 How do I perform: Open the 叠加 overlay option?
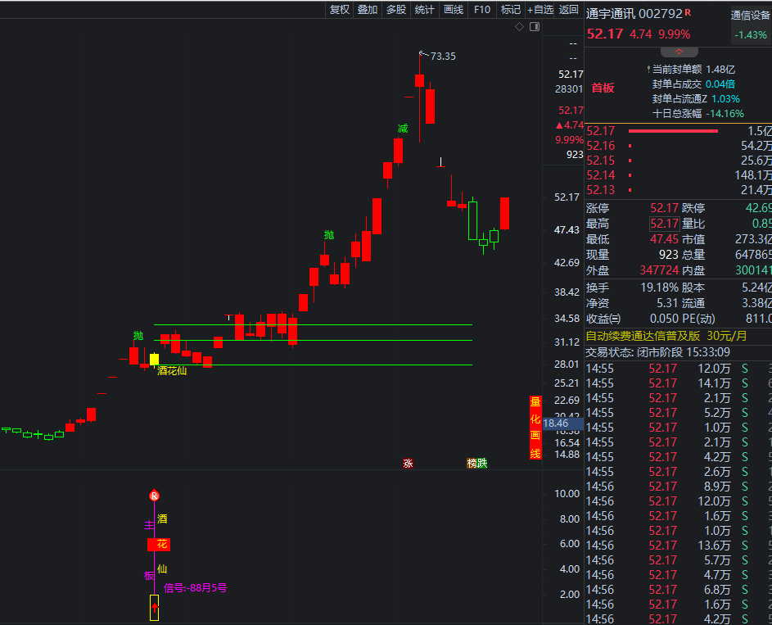(x=368, y=10)
